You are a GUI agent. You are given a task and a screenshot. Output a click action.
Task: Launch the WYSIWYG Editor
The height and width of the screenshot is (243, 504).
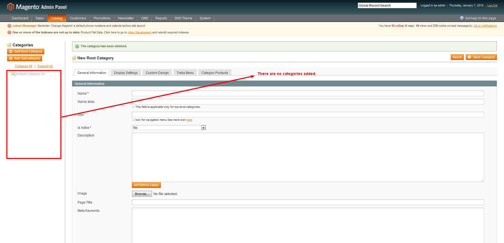146,185
